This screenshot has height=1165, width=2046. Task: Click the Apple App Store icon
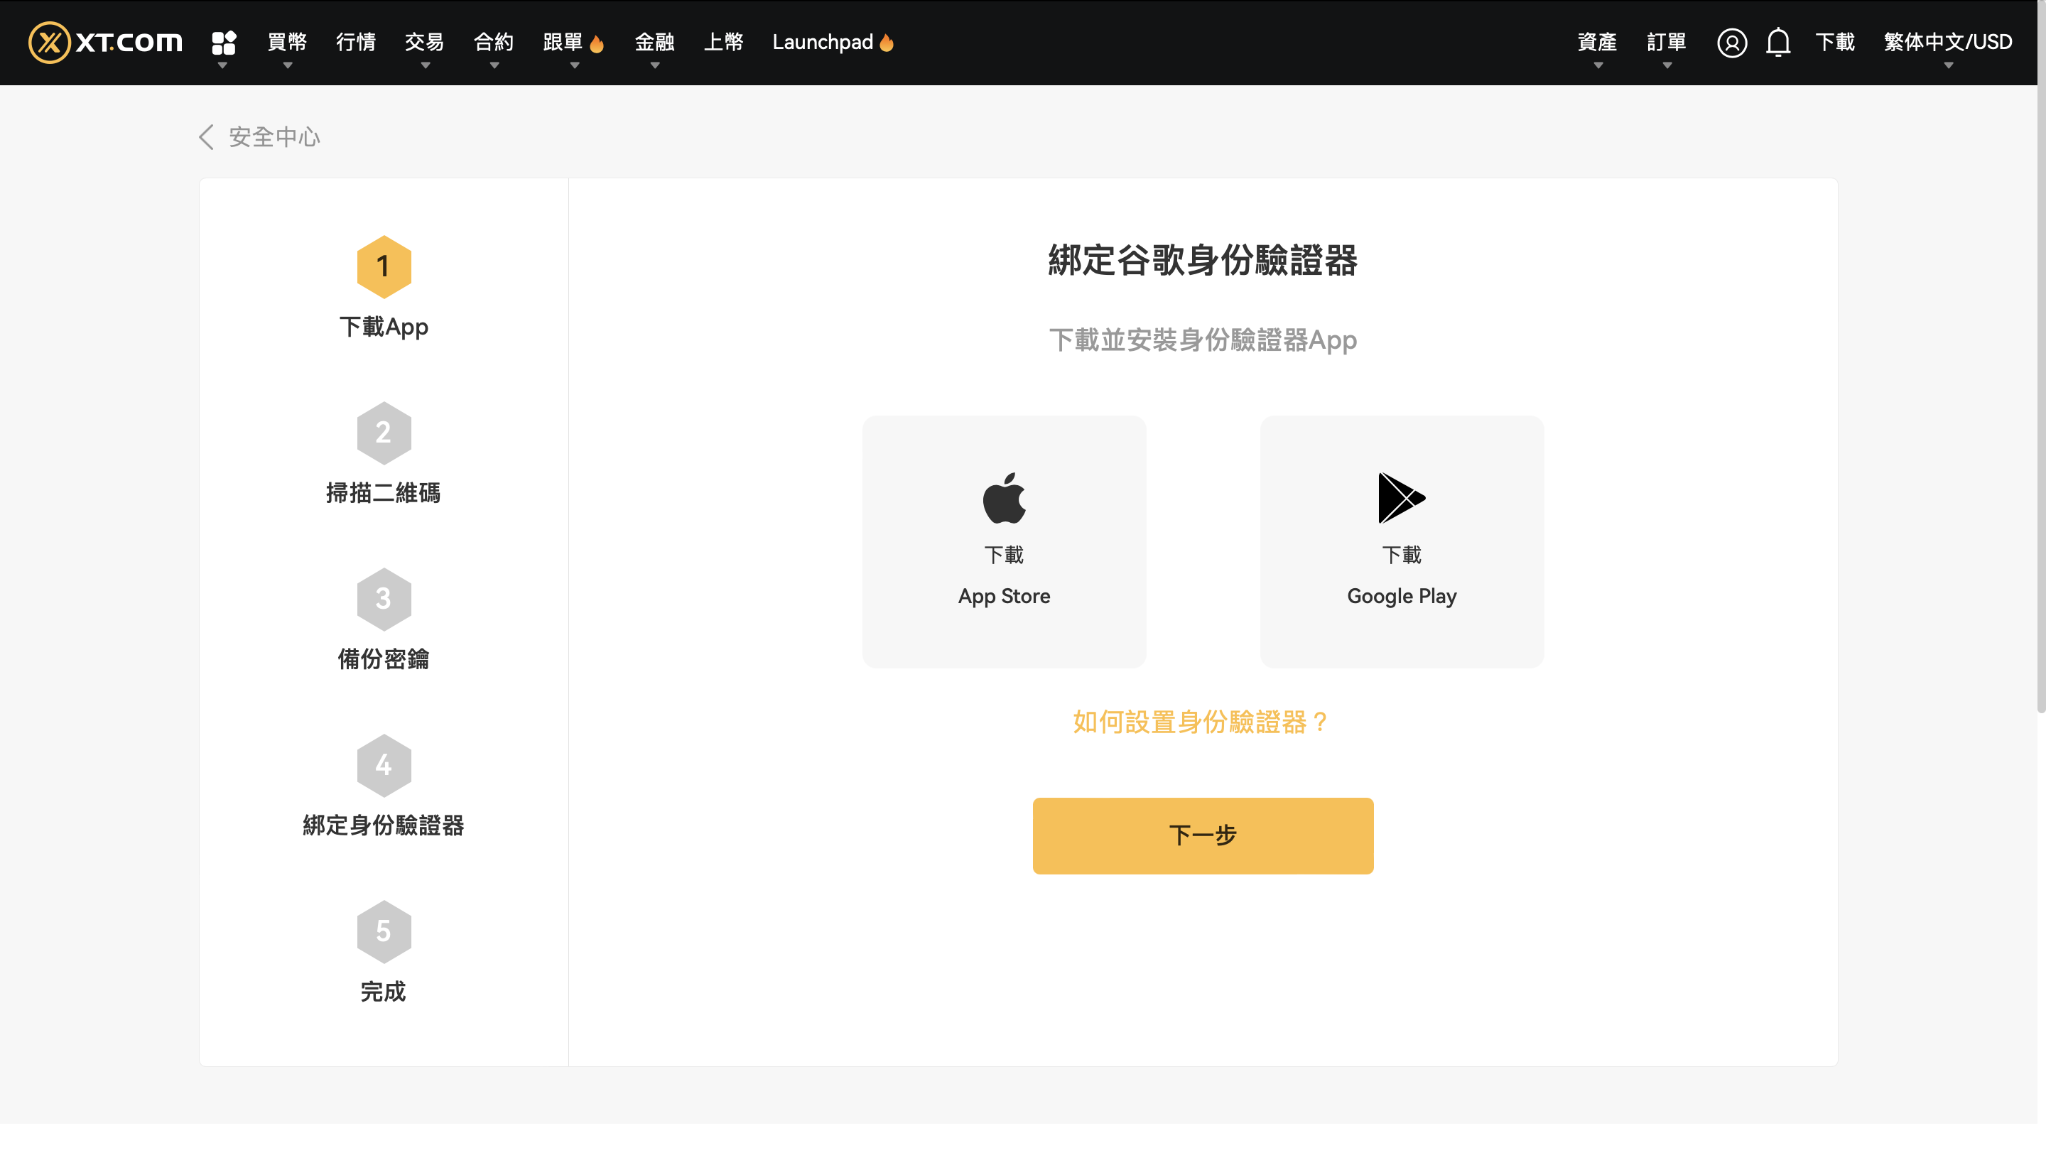tap(1005, 498)
